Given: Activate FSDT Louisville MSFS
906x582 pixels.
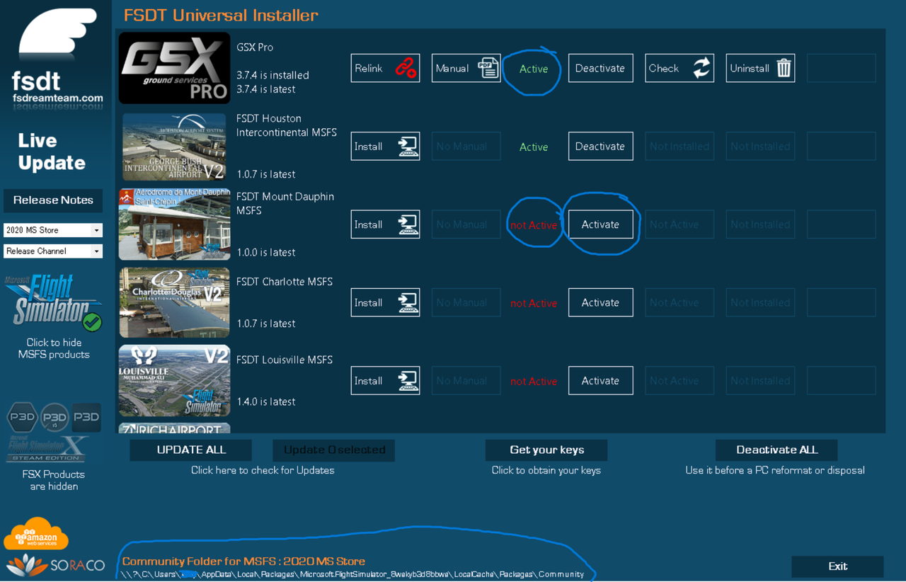Looking at the screenshot, I should point(600,380).
